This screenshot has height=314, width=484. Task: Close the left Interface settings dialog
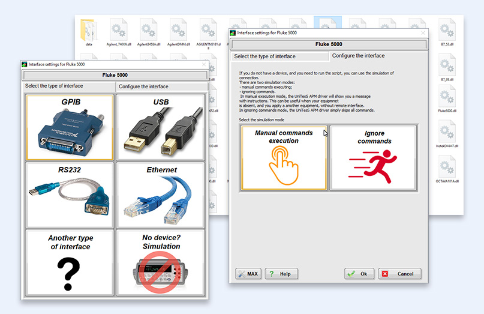[204, 64]
